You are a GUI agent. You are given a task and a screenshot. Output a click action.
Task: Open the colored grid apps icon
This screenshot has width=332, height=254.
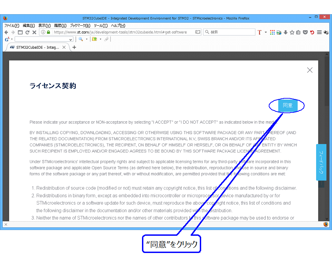[x=272, y=32]
